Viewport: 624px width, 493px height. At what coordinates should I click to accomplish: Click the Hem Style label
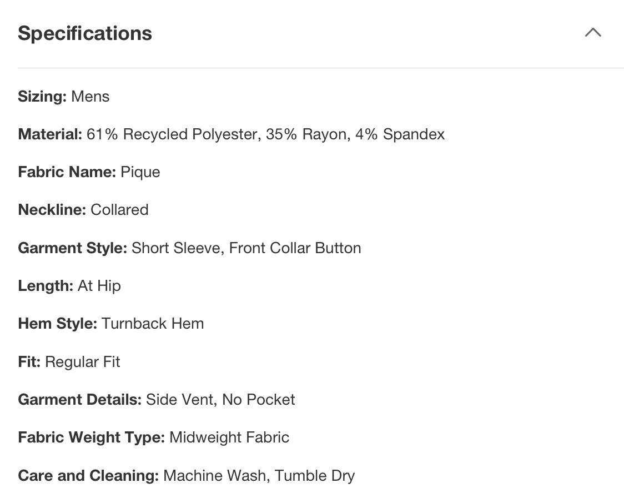coord(57,324)
